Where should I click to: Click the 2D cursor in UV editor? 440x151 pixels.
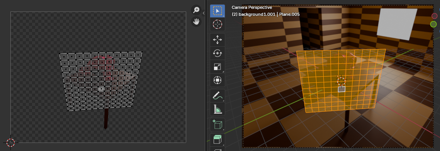click(11, 143)
